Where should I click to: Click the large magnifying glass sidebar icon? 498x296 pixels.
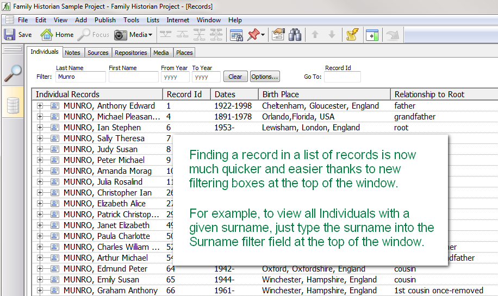tap(13, 74)
